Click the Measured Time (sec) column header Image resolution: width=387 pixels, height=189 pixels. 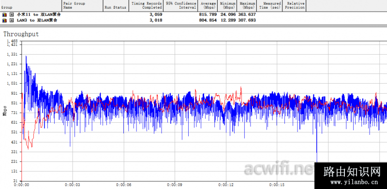tap(270, 6)
